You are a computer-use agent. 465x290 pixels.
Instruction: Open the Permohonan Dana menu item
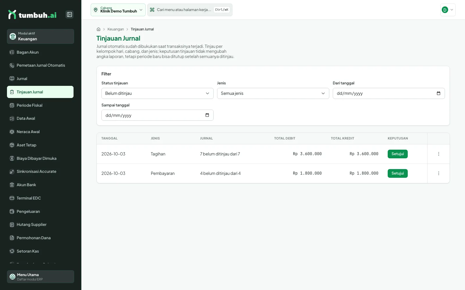coord(40,238)
